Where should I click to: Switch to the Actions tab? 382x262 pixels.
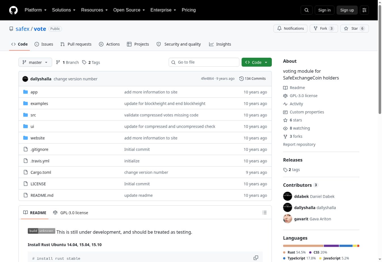pos(109,44)
